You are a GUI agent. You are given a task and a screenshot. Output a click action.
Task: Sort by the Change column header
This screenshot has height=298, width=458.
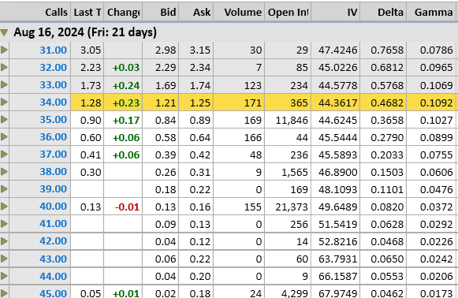tap(123, 12)
